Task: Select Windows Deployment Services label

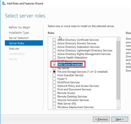Action: click(x=75, y=107)
